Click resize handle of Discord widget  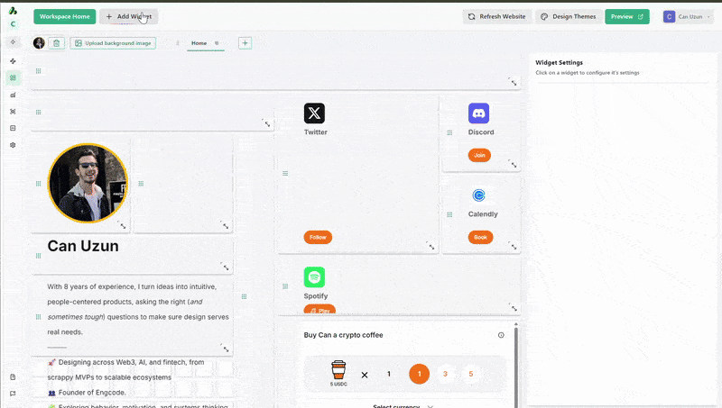tap(513, 164)
